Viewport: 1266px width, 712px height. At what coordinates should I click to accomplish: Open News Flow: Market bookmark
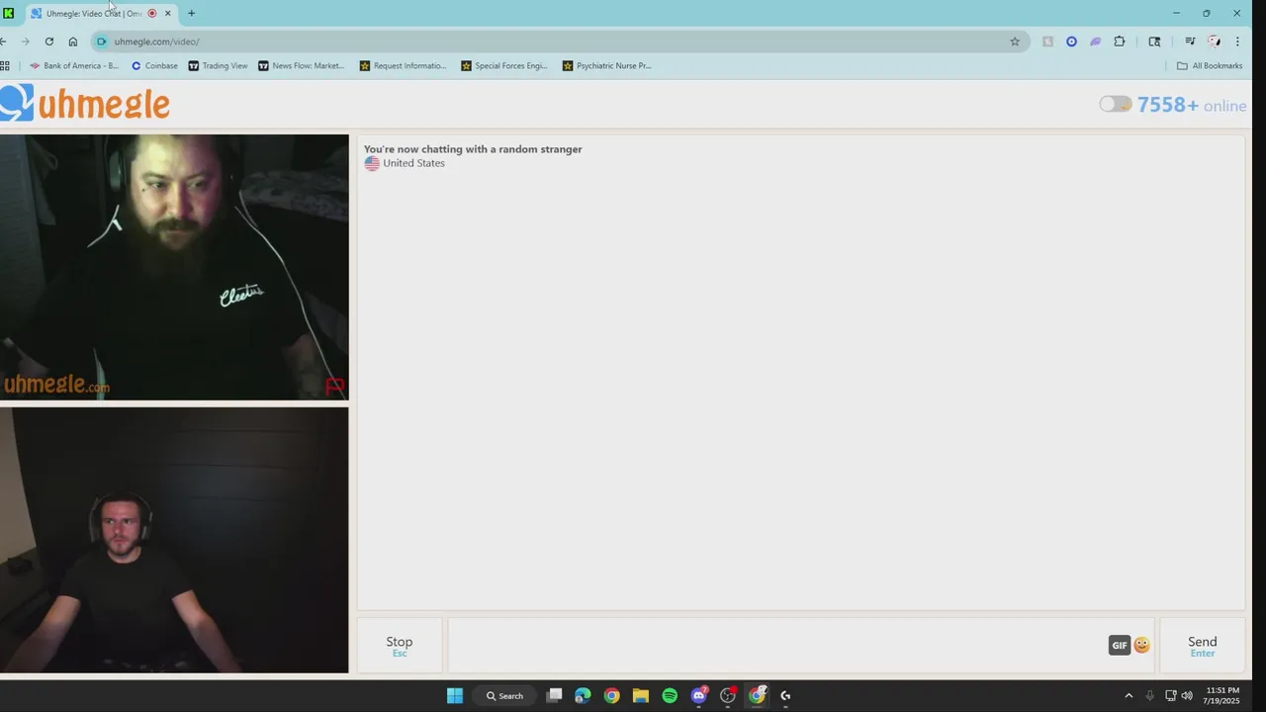click(x=301, y=66)
